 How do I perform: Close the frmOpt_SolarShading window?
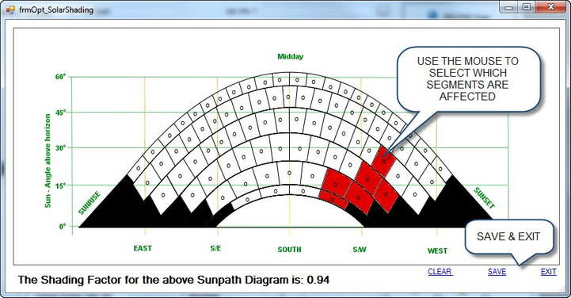tap(550, 7)
